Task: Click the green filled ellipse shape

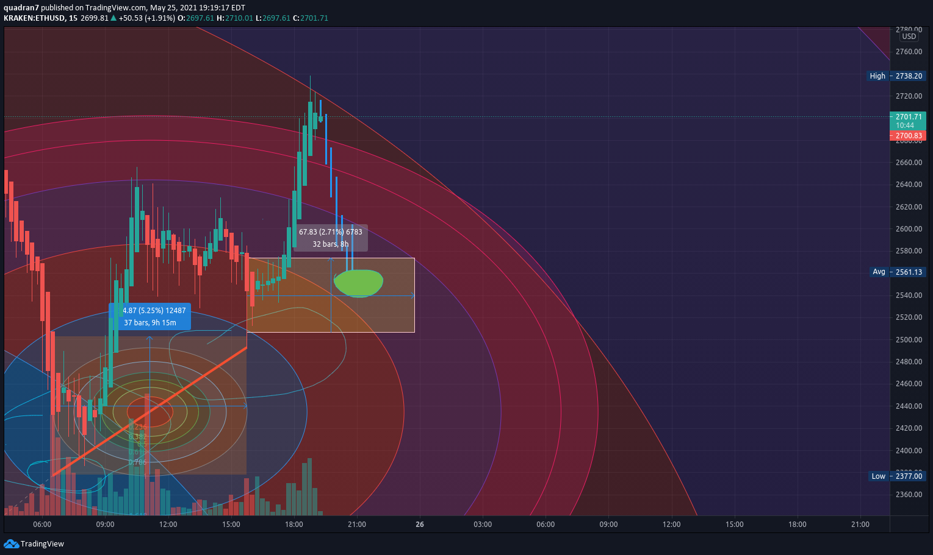Action: (359, 283)
